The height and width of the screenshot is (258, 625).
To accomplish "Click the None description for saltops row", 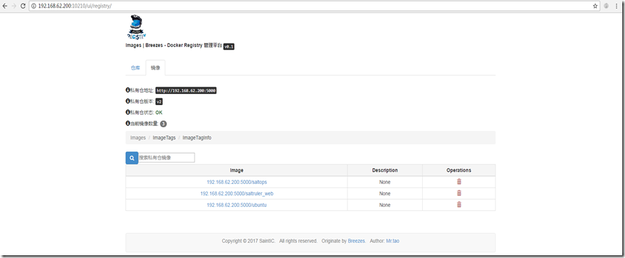I will pos(385,182).
